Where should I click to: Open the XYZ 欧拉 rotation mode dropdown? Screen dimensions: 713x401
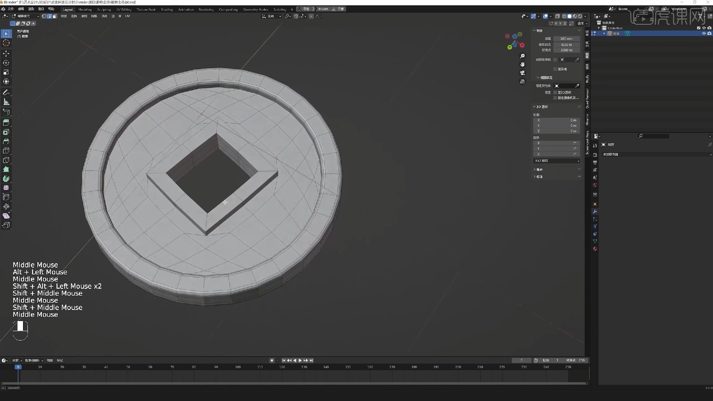pos(556,161)
